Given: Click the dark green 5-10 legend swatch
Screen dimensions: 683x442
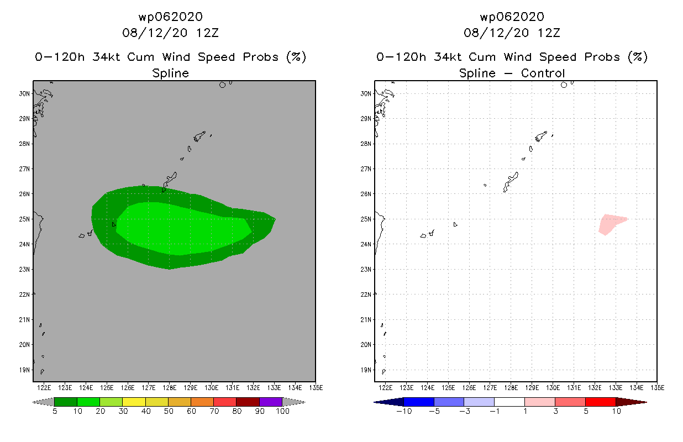Looking at the screenshot, I should (x=66, y=402).
